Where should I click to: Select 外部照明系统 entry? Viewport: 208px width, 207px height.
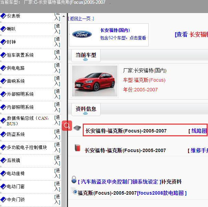point(20,94)
